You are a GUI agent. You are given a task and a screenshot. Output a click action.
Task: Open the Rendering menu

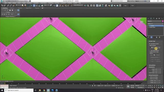pos(51,3)
